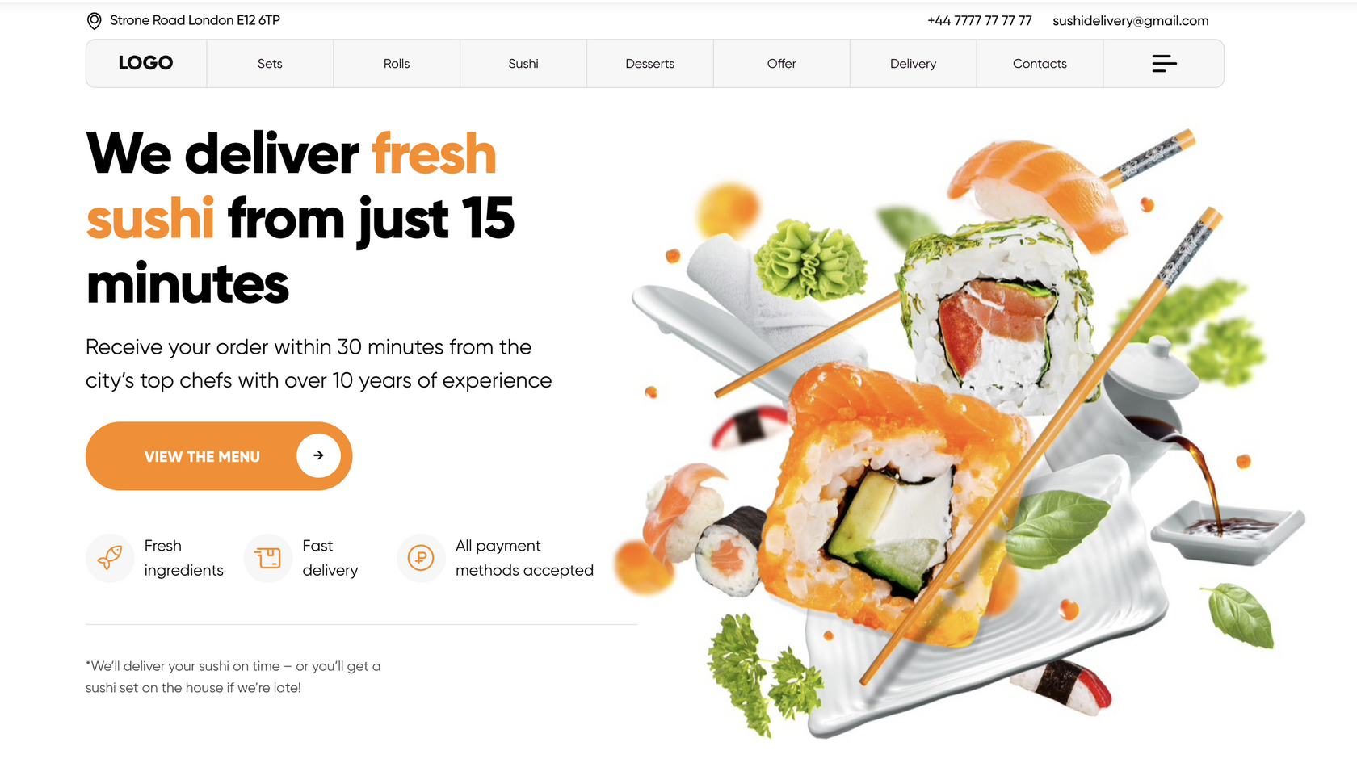Click the View the Menu button
This screenshot has width=1357, height=763.
(x=219, y=456)
